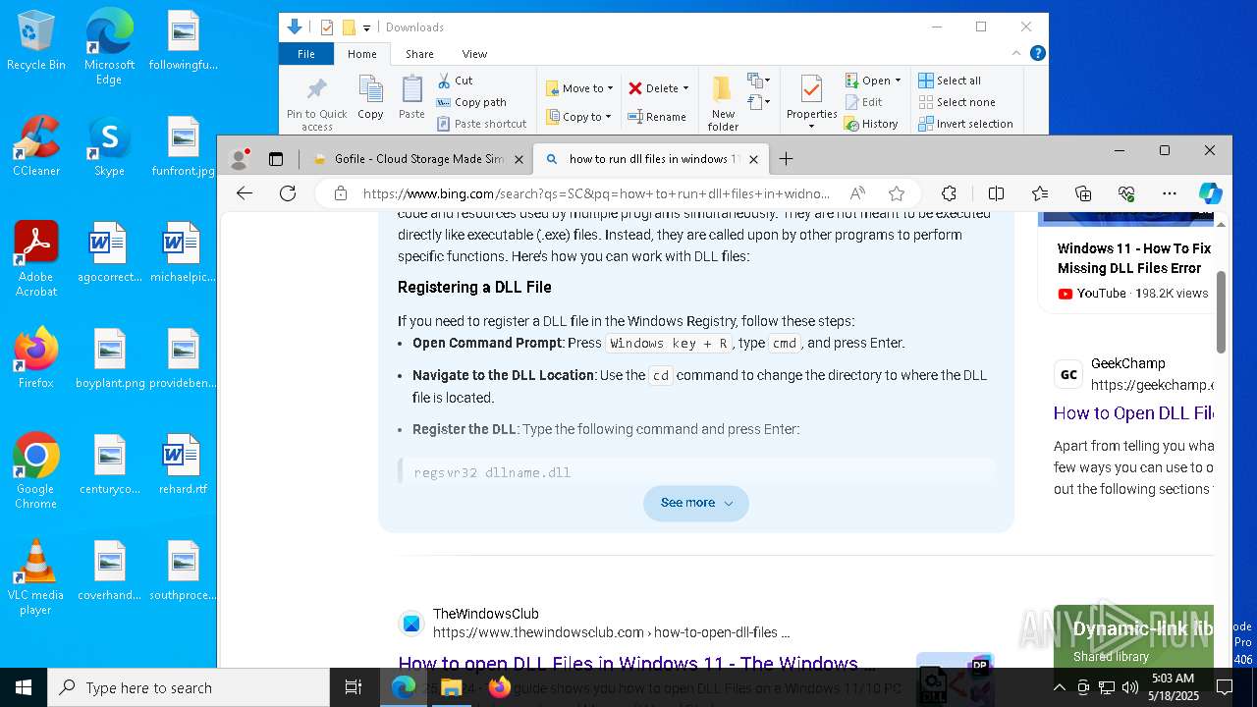Open Skype desktop shortcut
1257x707 pixels.
[x=109, y=146]
